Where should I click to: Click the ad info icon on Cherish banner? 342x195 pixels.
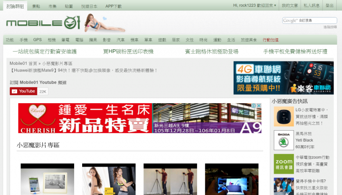tap(254, 106)
